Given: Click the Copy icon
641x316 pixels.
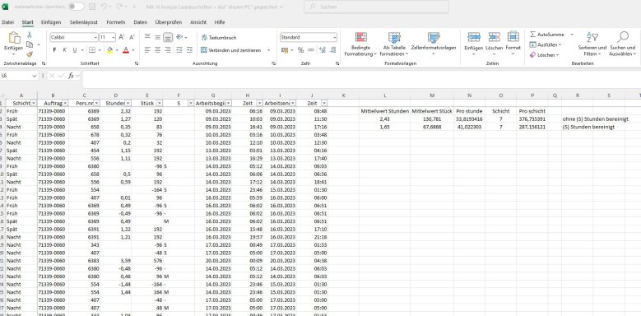Looking at the screenshot, I should pos(30,44).
